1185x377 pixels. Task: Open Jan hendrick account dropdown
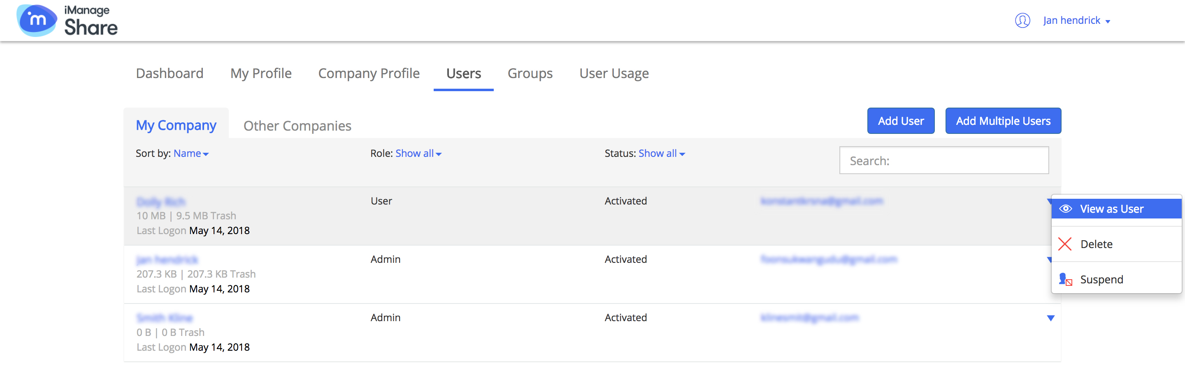coord(1076,21)
